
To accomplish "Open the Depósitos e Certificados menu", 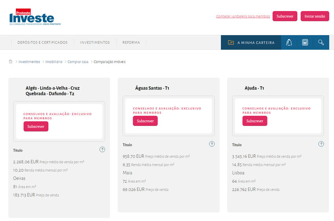I will click(x=42, y=43).
